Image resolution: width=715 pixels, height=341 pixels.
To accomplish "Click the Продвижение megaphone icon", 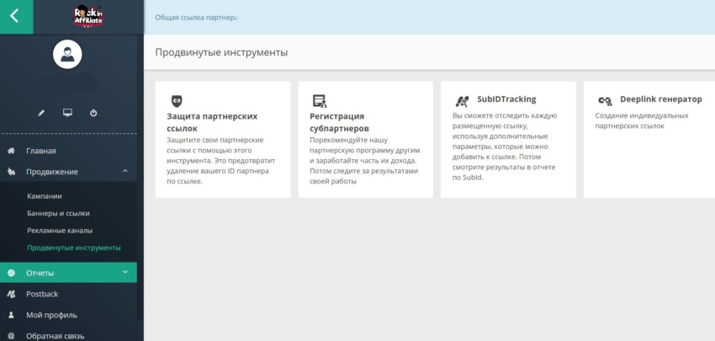I will coord(12,172).
